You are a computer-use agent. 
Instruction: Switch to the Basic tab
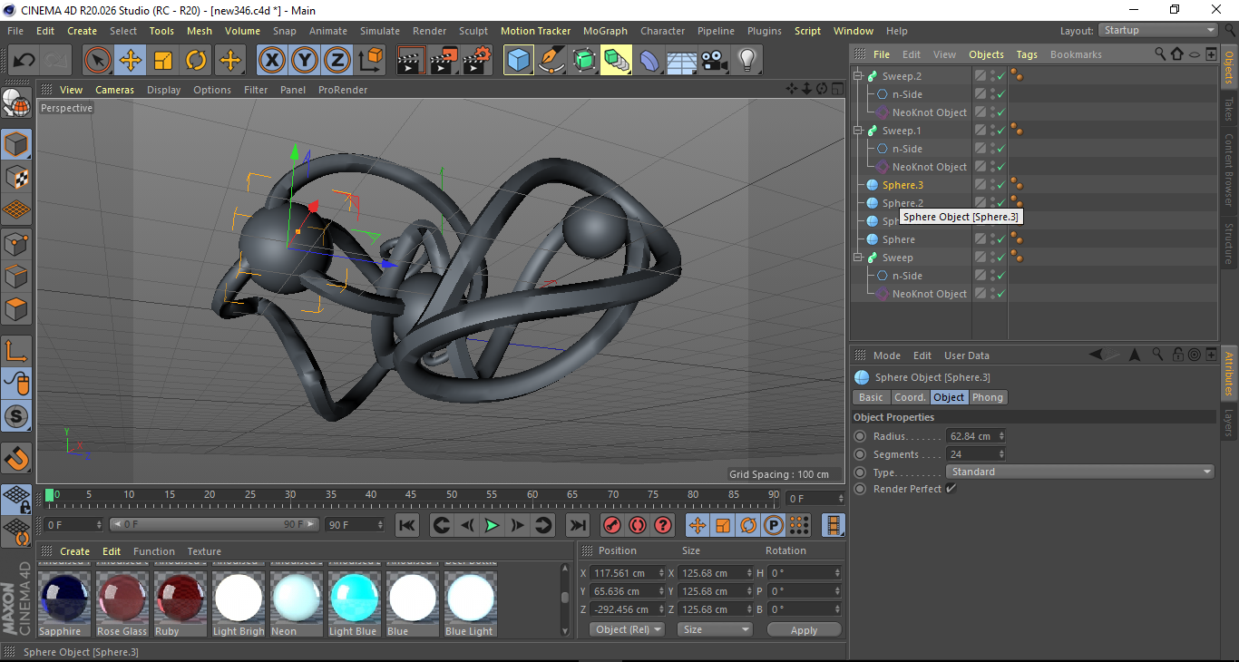point(871,397)
